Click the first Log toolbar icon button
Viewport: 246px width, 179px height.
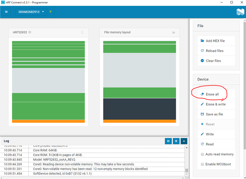168,141
